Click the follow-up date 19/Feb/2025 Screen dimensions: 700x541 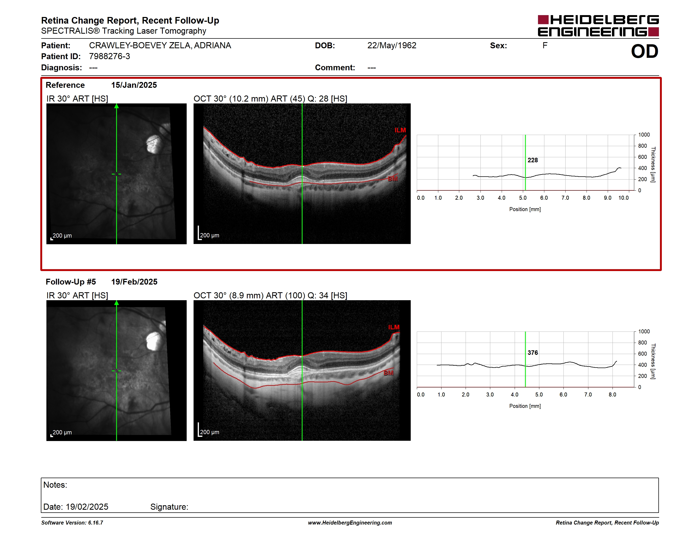click(x=134, y=282)
